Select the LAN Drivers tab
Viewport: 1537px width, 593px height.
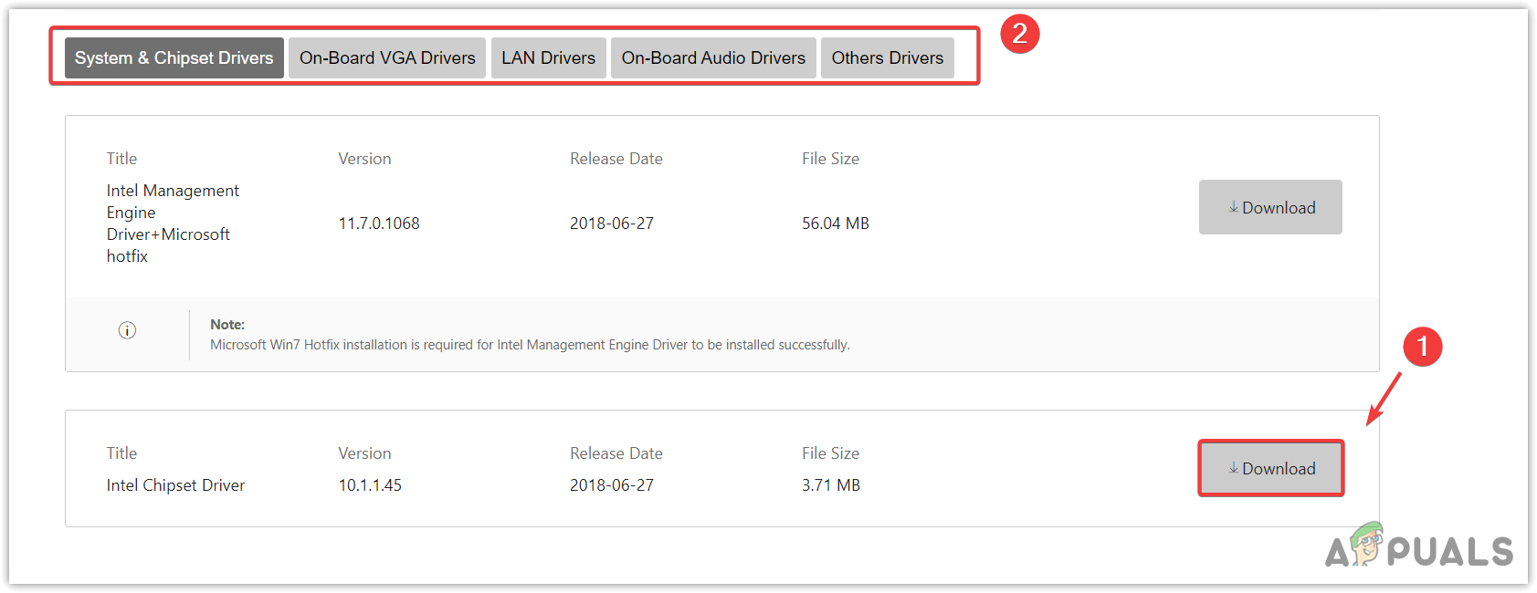point(548,58)
